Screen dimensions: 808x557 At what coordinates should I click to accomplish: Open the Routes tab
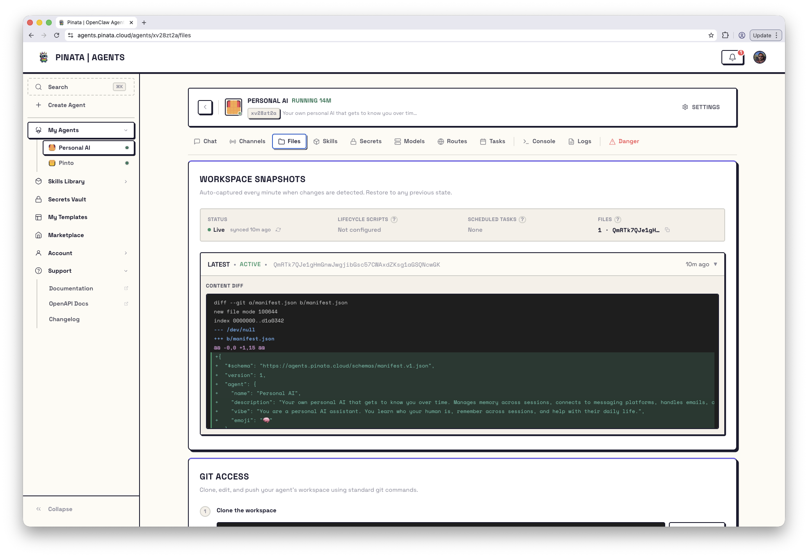[x=452, y=142]
